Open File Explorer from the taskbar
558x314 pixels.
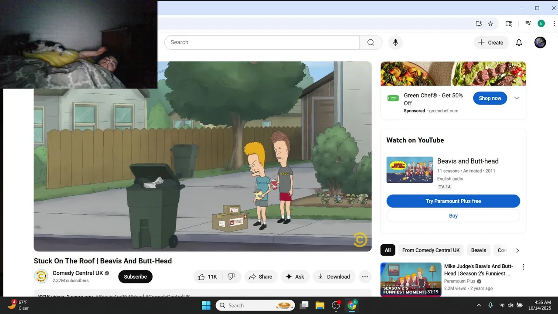tap(320, 305)
